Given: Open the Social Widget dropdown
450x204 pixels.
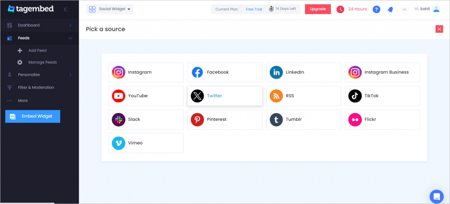Looking at the screenshot, I should 109,9.
